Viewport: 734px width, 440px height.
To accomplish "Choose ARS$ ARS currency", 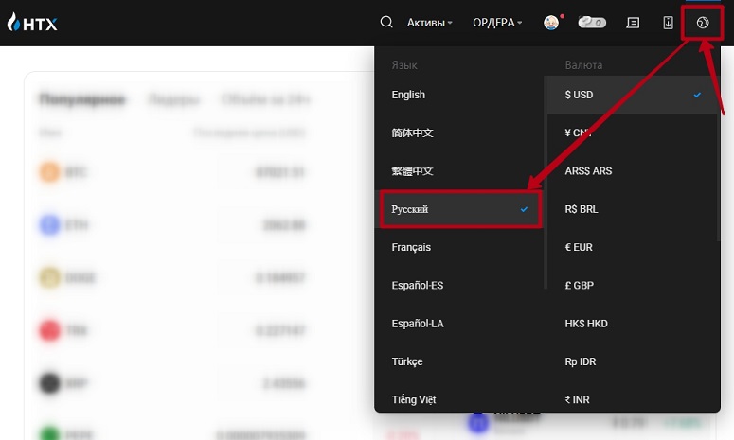I will click(x=632, y=171).
